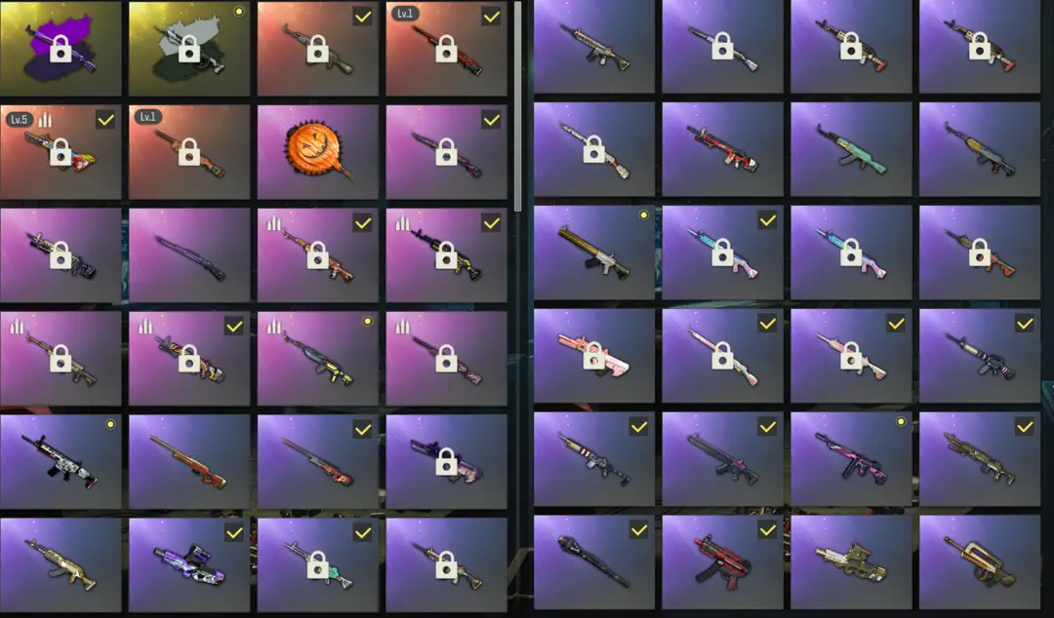
Task: Toggle the checkmark on the Lv.5 weapon tile
Action: [x=105, y=120]
